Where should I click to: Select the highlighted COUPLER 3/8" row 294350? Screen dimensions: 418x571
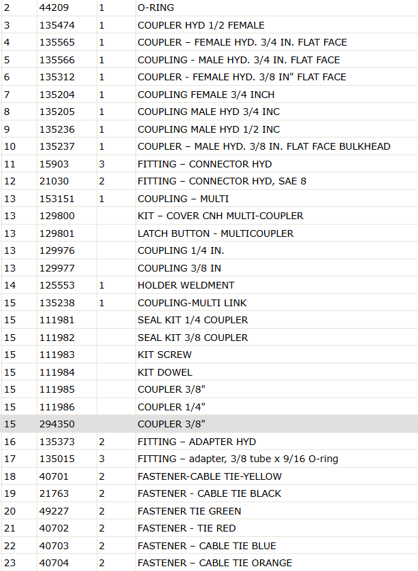[x=209, y=424]
